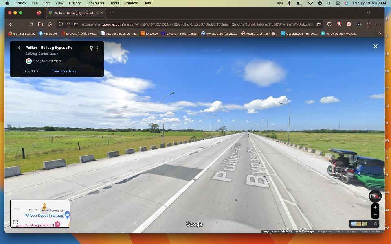This screenshot has height=244, width=391.
Task: Open the Firefox Extensions puzzle icon
Action: 368,24
